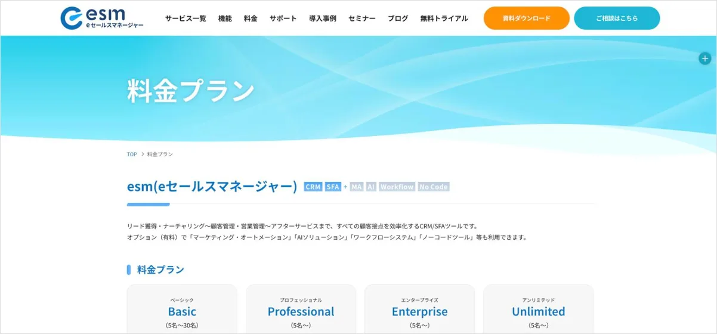Click the SFA tag badge
717x334 pixels.
(x=333, y=187)
